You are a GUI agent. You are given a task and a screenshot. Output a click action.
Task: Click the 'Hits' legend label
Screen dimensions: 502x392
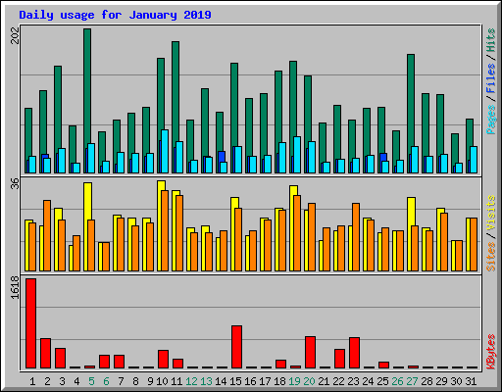[x=490, y=40]
